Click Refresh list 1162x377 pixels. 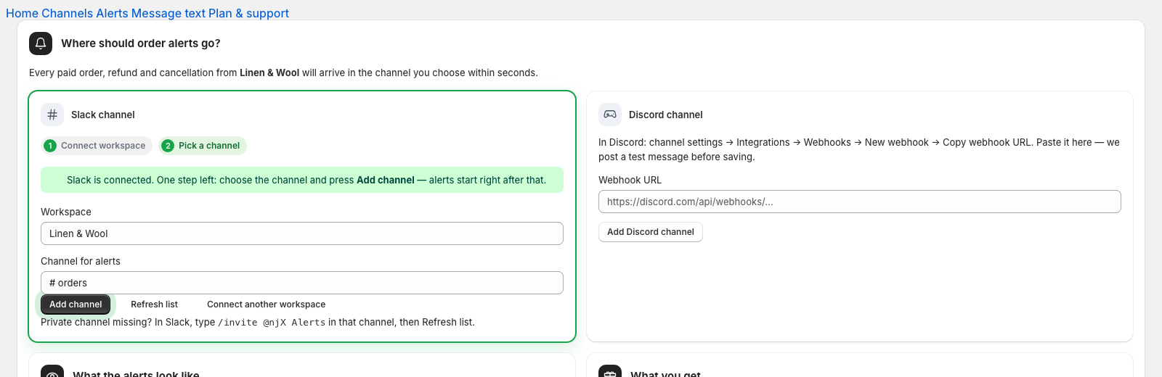pyautogui.click(x=154, y=304)
